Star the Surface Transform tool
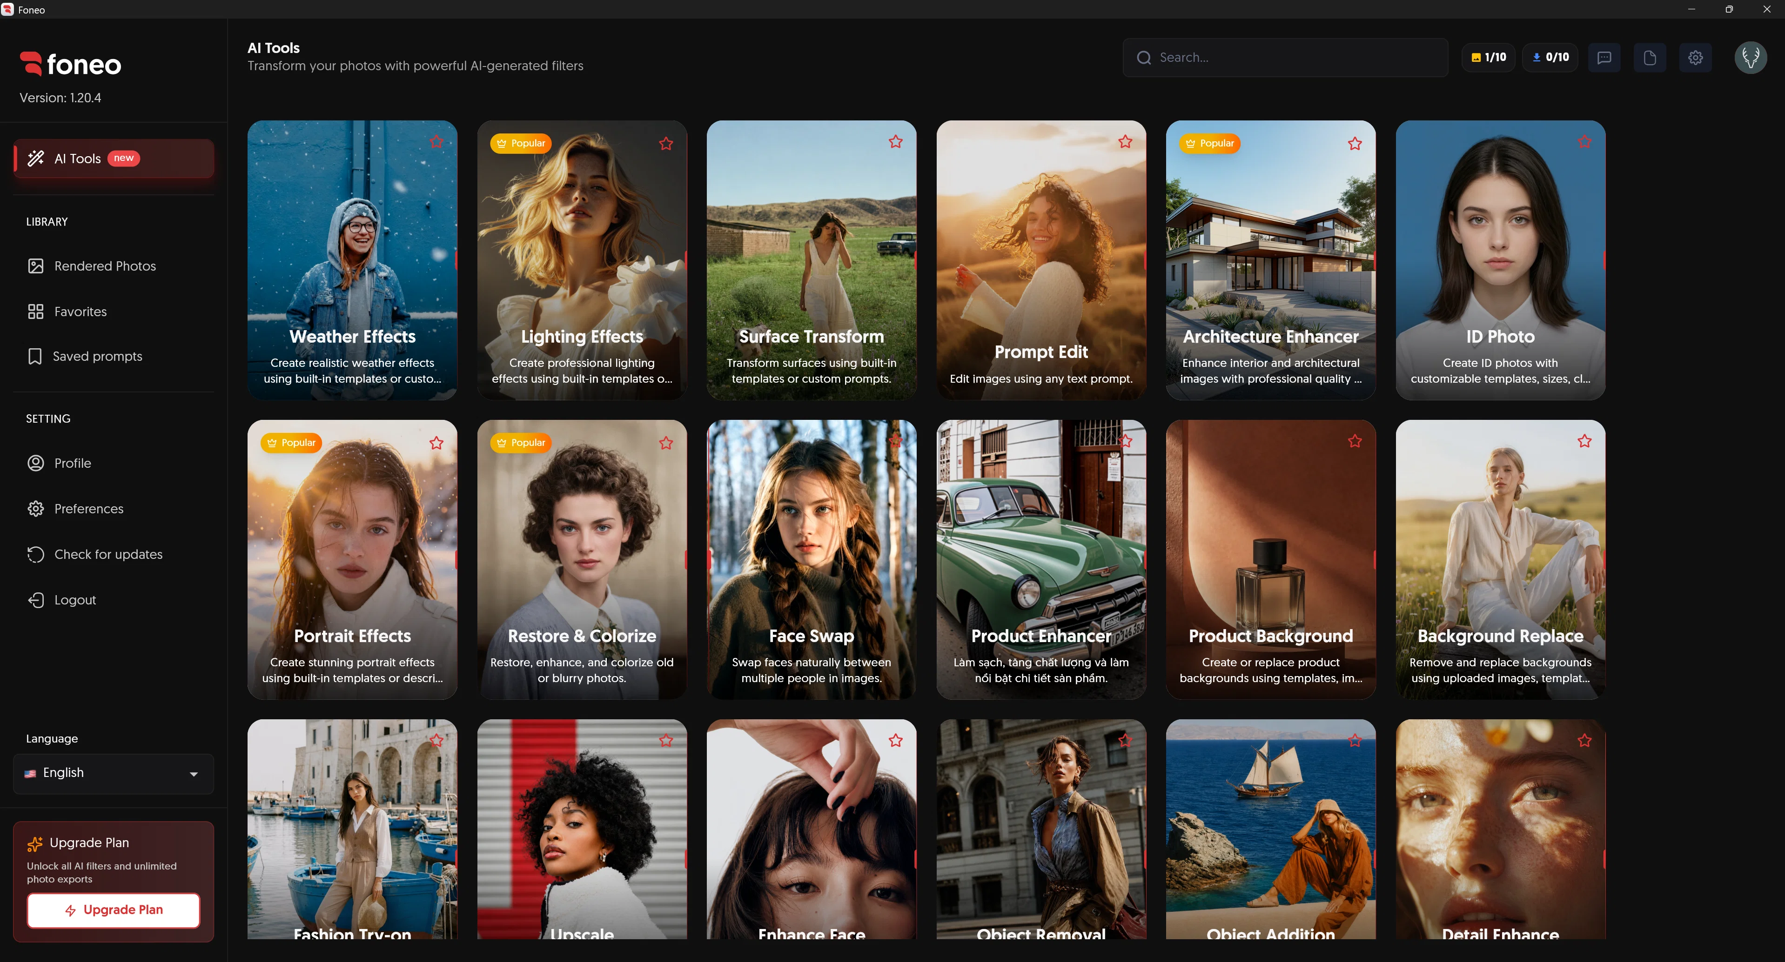Screen dimensions: 1785x962 point(896,142)
